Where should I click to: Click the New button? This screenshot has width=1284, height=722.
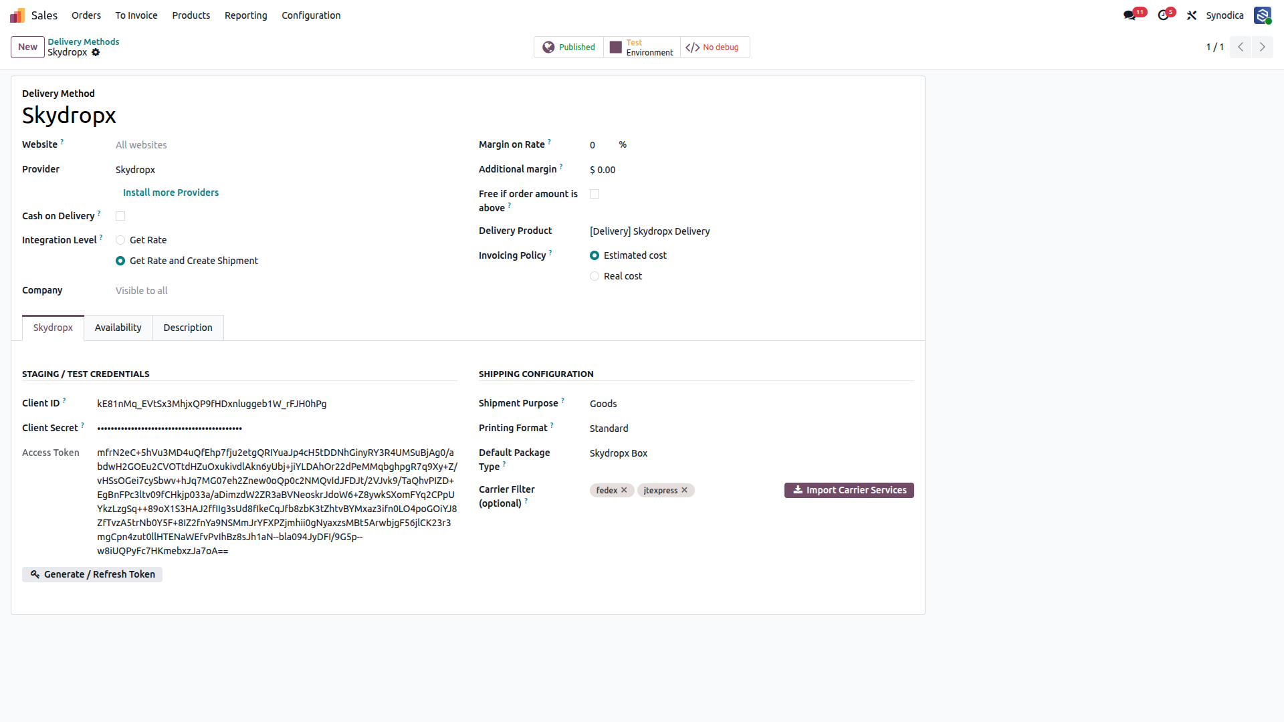click(x=27, y=47)
